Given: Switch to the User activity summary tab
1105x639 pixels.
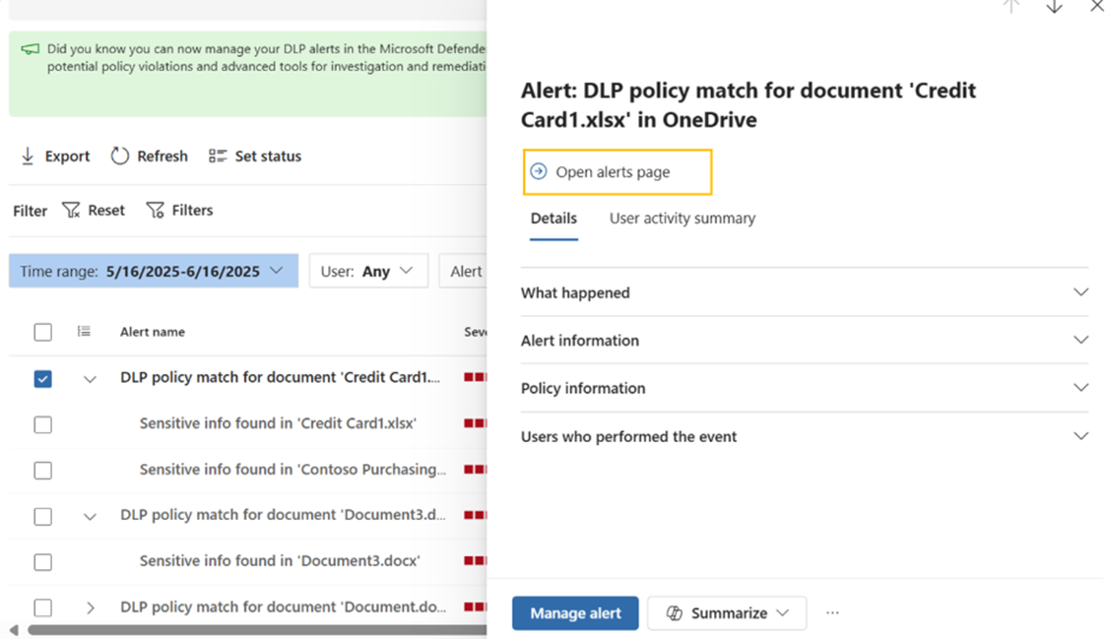Looking at the screenshot, I should pos(682,219).
